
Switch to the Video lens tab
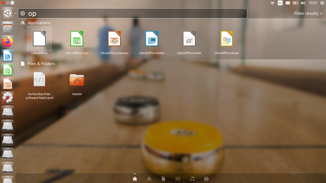coord(178,179)
